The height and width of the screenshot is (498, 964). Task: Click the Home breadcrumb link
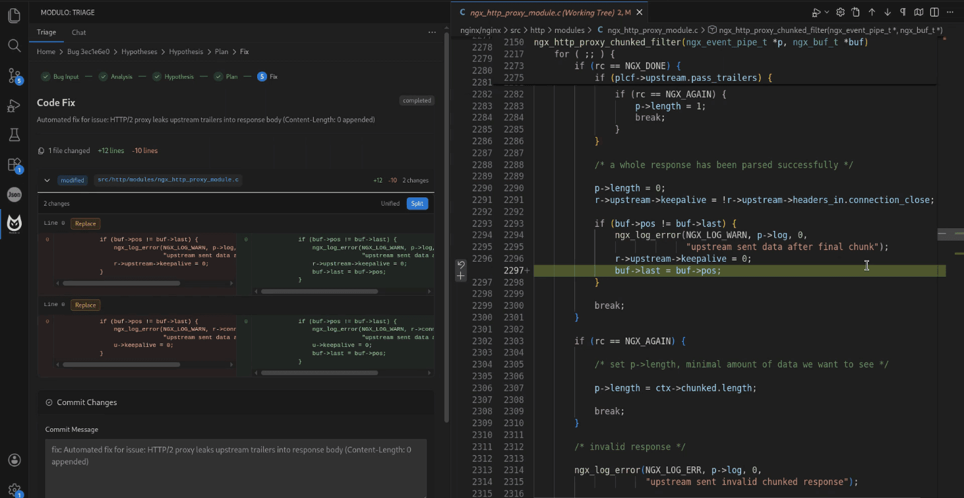coord(46,51)
